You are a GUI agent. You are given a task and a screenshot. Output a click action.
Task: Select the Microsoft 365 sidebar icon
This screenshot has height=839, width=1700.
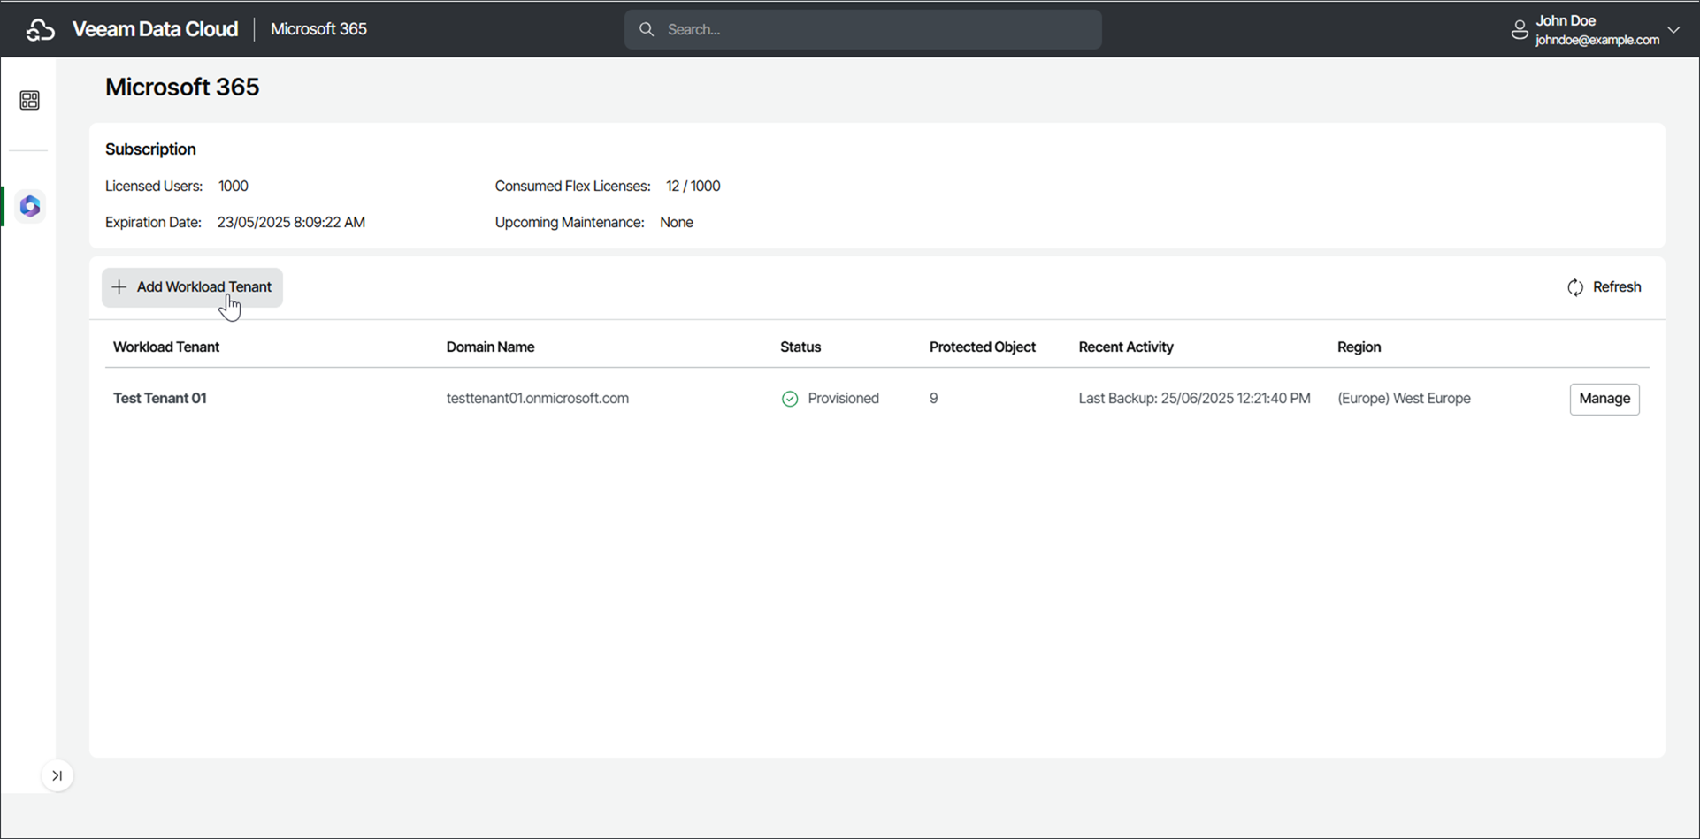pyautogui.click(x=30, y=206)
